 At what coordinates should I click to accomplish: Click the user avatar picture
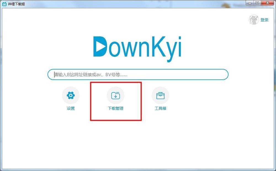254,20
